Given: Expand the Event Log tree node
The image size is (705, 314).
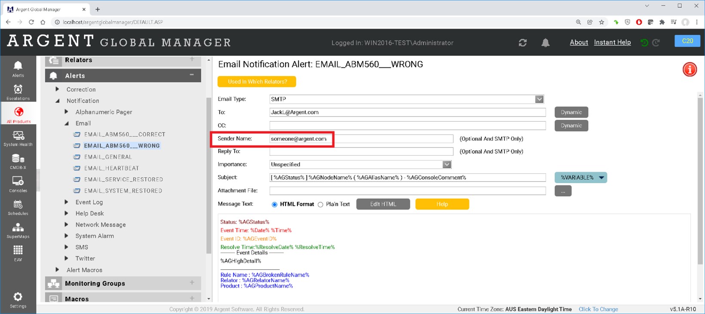Looking at the screenshot, I should click(66, 202).
